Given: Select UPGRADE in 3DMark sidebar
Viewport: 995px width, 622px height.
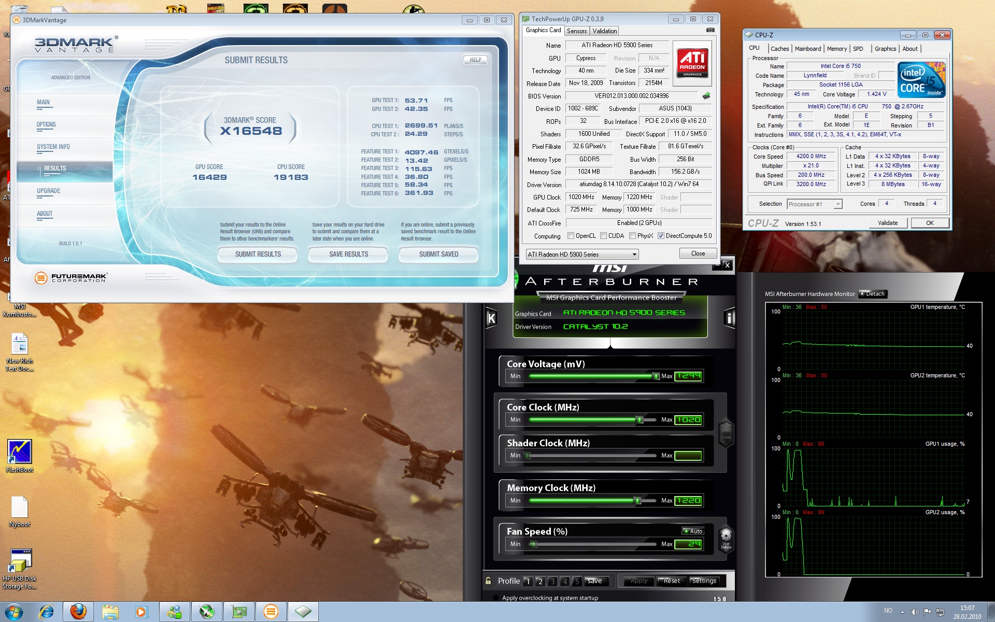Looking at the screenshot, I should tap(49, 191).
